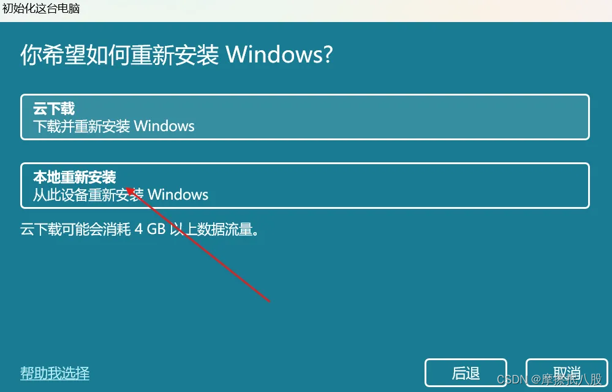Click the heading 你希望如何重新安装 Windows?

[x=176, y=55]
